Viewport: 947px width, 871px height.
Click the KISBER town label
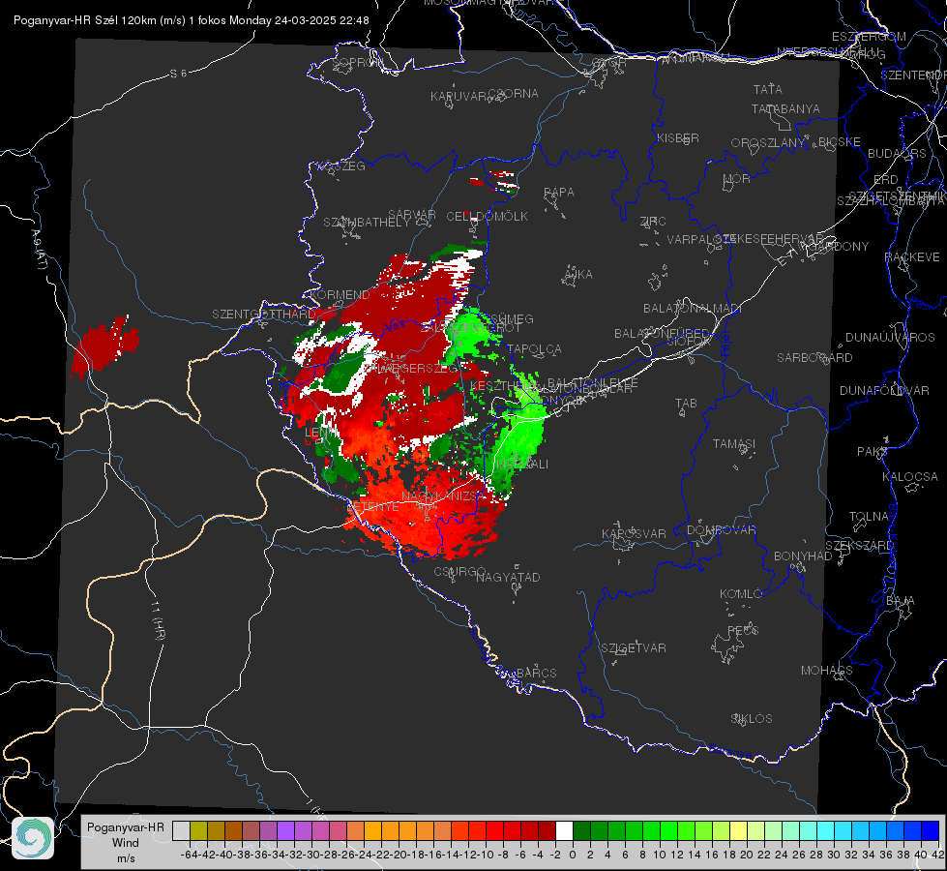coord(678,137)
